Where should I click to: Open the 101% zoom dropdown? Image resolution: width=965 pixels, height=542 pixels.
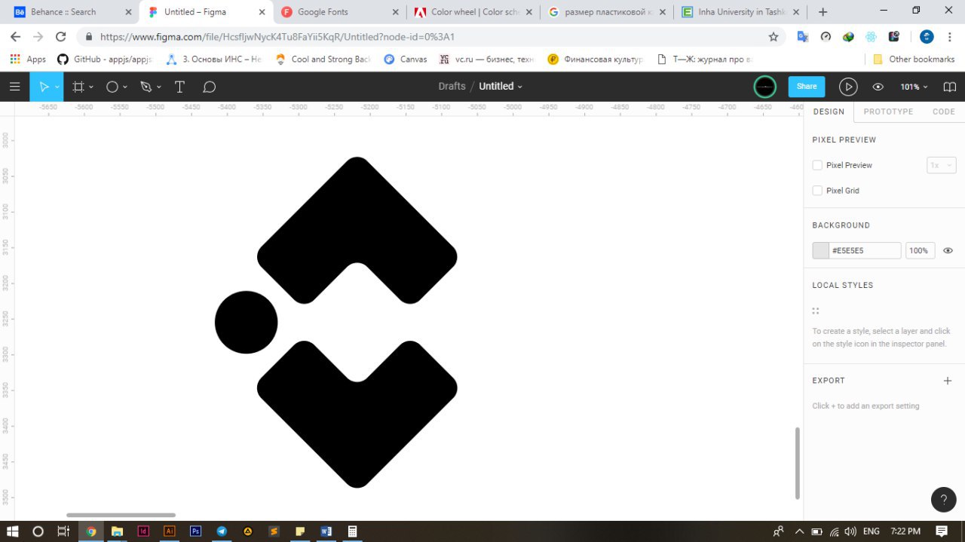tap(914, 87)
